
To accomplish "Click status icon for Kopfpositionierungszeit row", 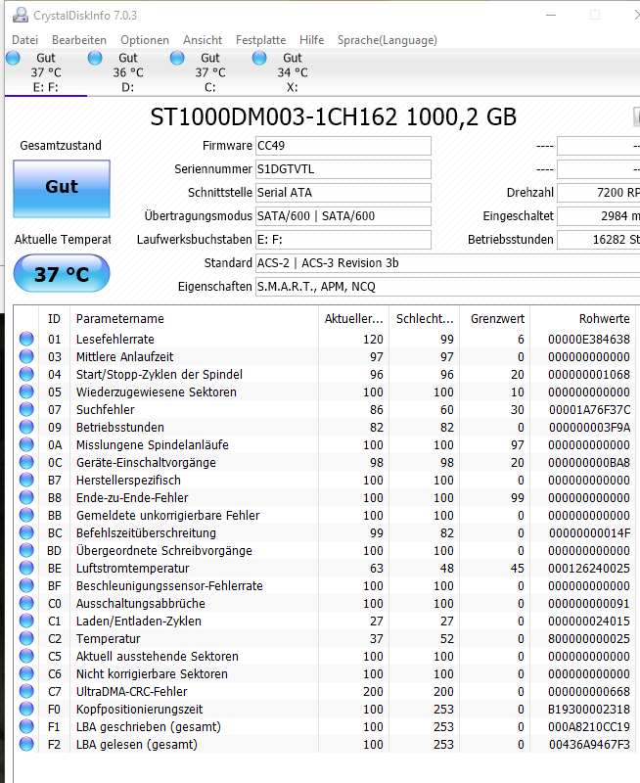I will [26, 709].
